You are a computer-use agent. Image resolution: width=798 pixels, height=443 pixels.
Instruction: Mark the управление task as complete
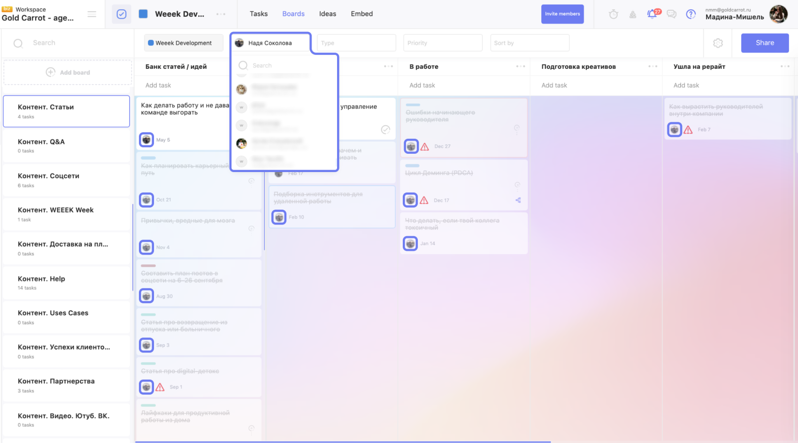click(385, 129)
